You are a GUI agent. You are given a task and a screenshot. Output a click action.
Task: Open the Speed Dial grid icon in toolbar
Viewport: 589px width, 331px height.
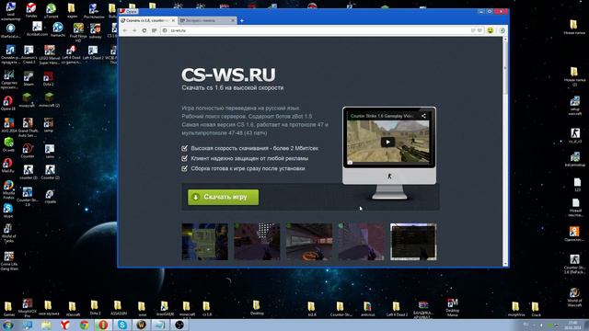click(x=154, y=30)
